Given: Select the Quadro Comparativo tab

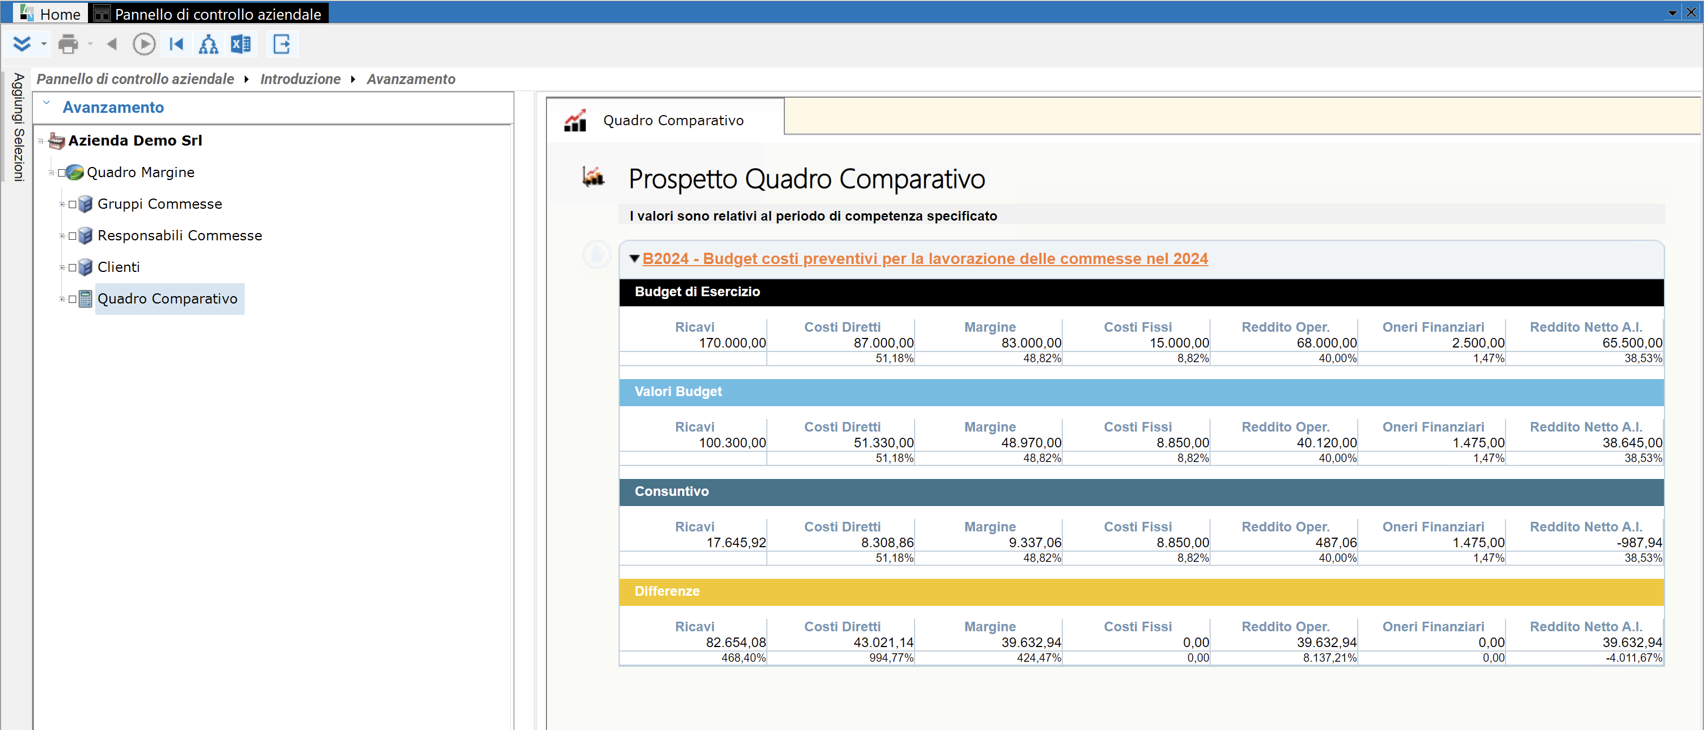Looking at the screenshot, I should (x=665, y=121).
